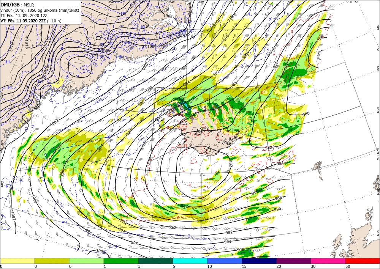This screenshot has height=269, width=380.
Task: Click the "25W" longitude label
Action: pos(171,2)
